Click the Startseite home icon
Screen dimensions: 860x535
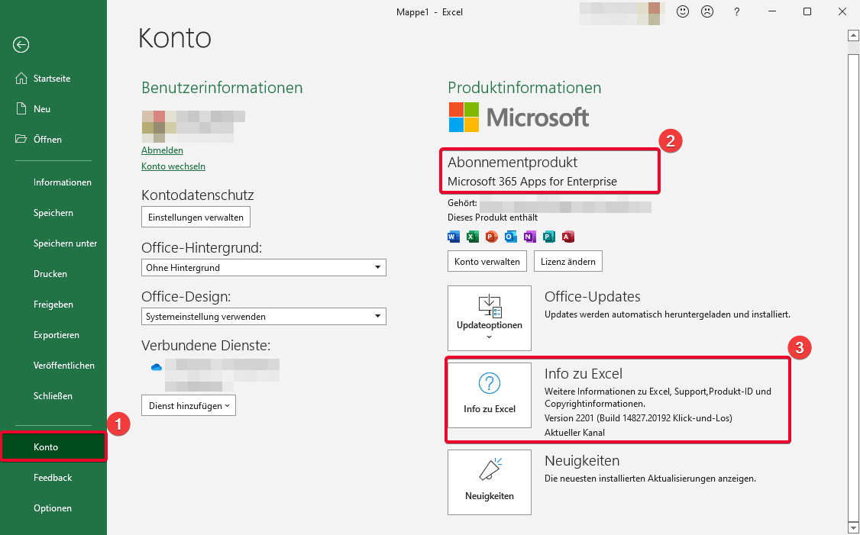(21, 79)
